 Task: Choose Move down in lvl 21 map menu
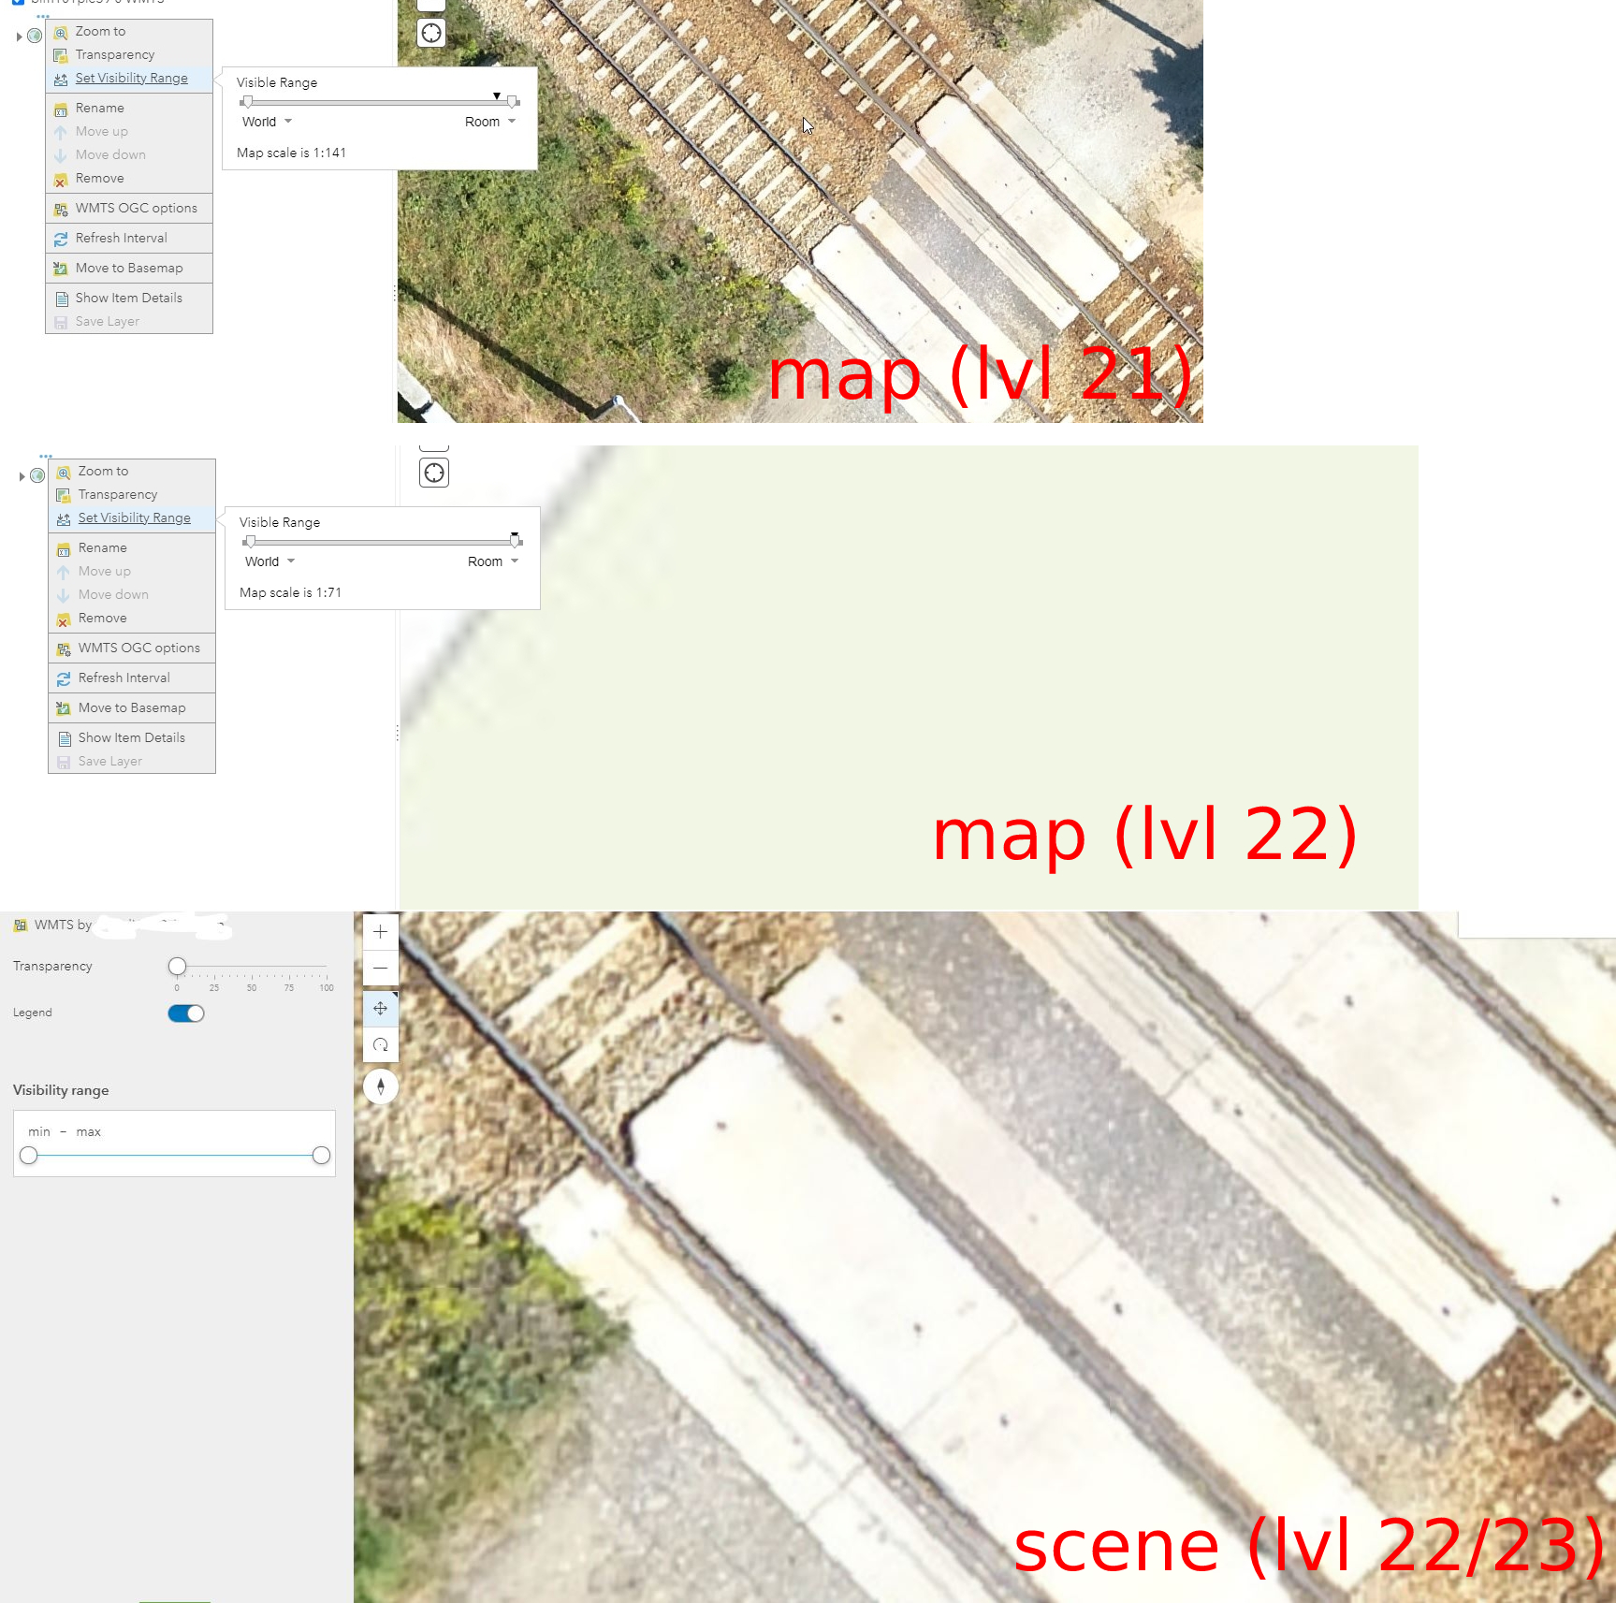click(110, 155)
